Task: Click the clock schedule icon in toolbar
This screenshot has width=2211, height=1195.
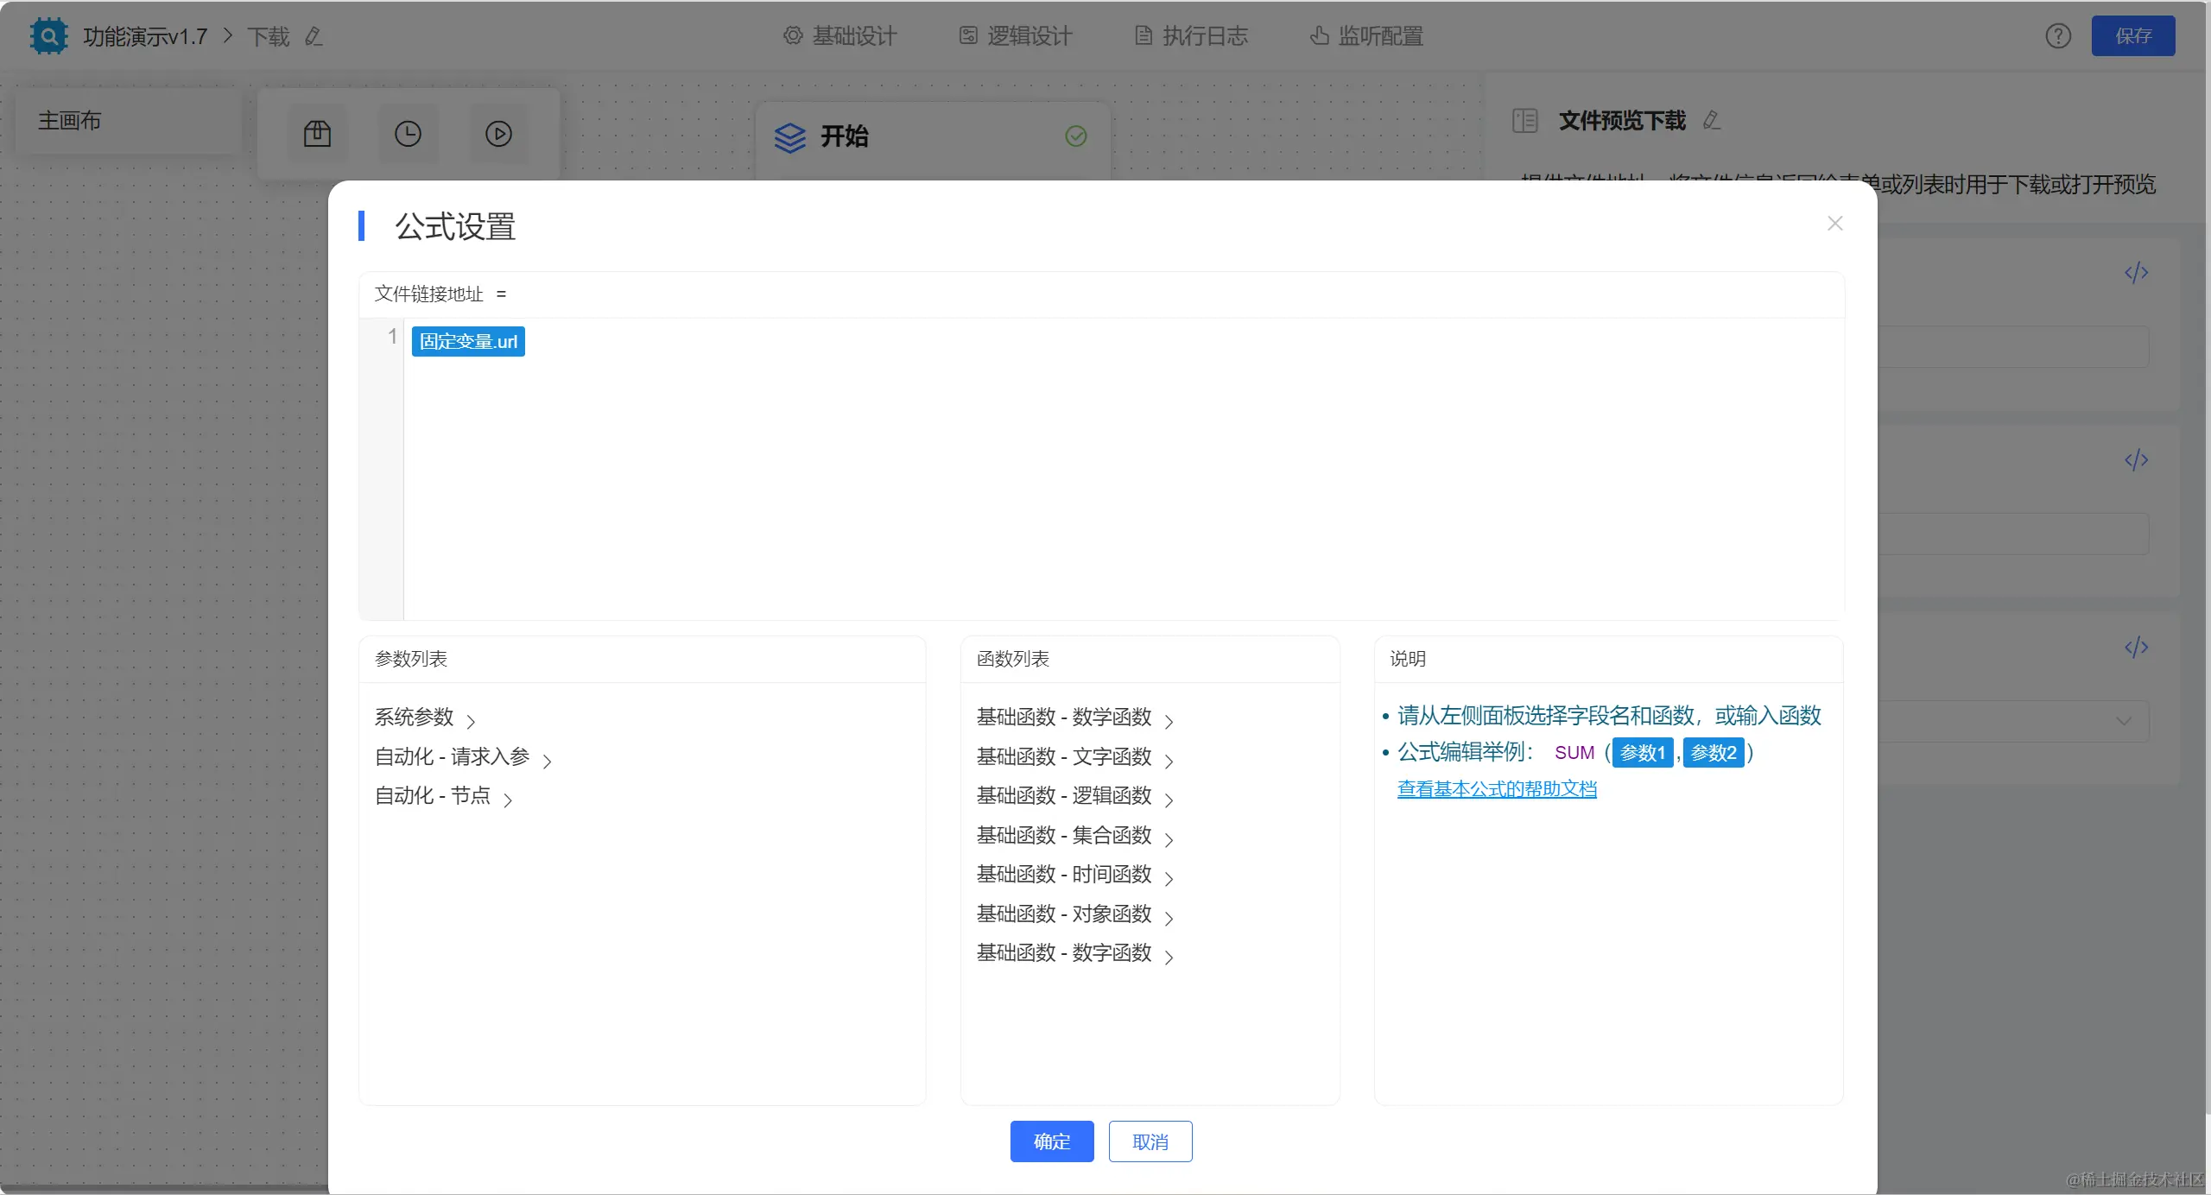Action: coord(408,134)
